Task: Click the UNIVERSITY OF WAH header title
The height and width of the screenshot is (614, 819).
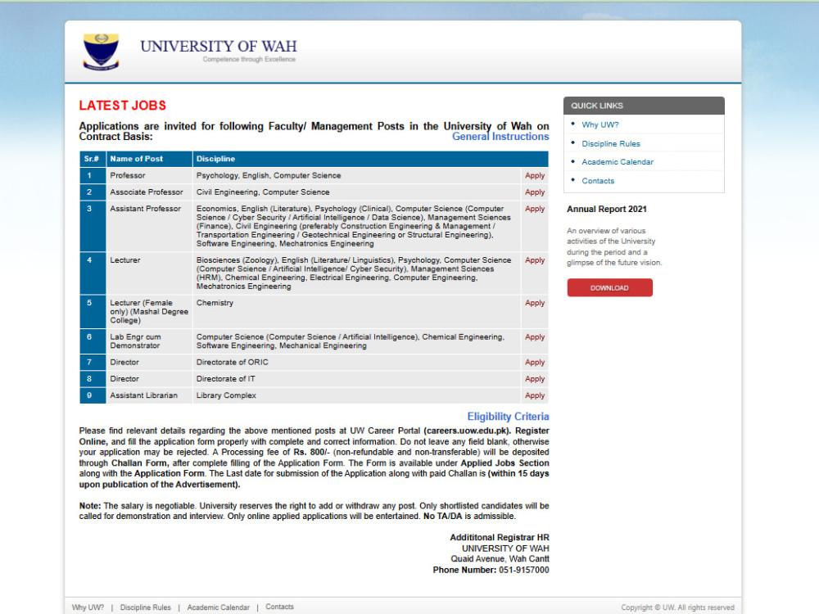Action: point(219,46)
